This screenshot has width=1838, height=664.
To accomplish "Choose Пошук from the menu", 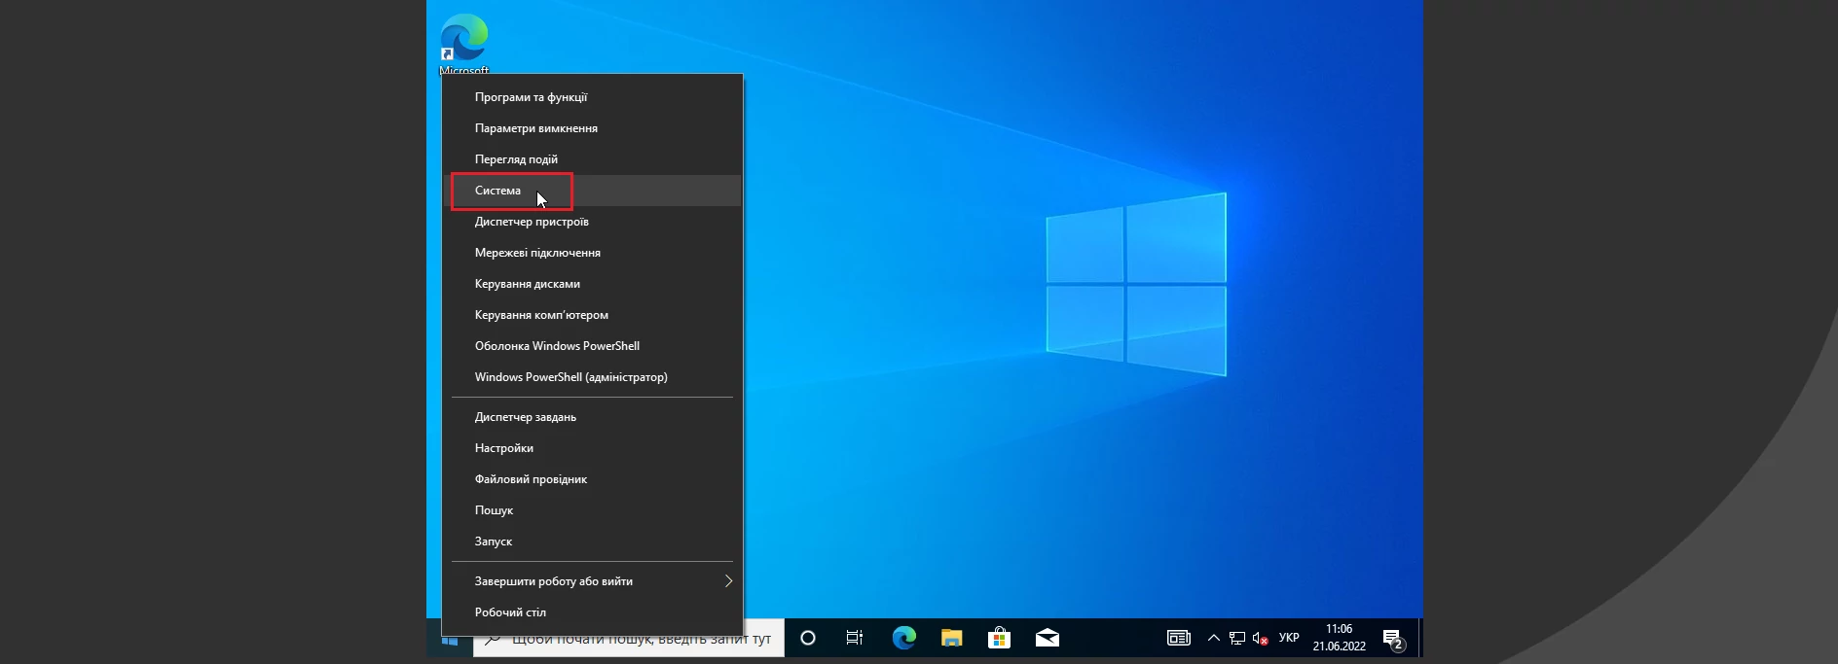I will click(592, 510).
